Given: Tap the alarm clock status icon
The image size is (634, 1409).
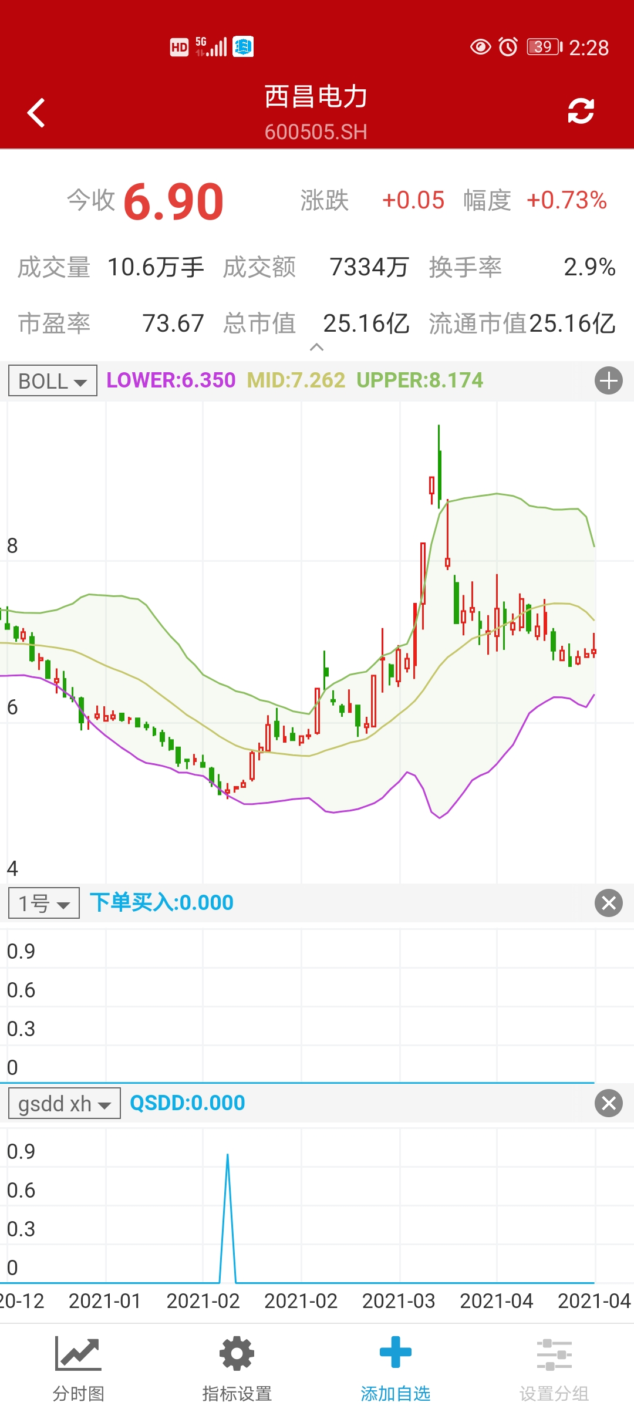Looking at the screenshot, I should pyautogui.click(x=508, y=47).
